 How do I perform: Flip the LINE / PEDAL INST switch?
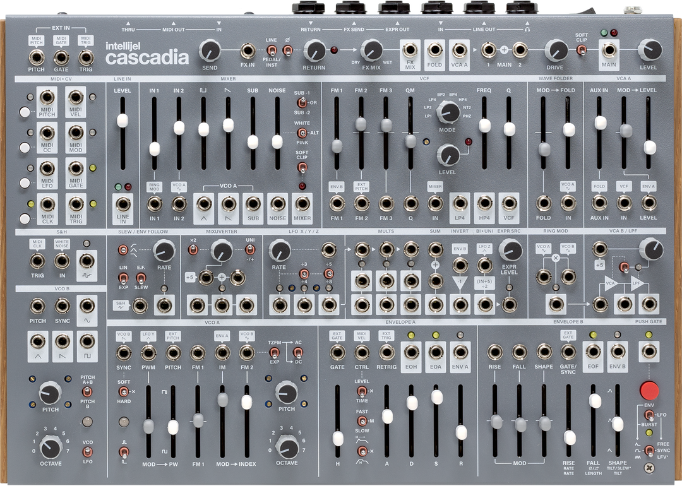point(272,50)
